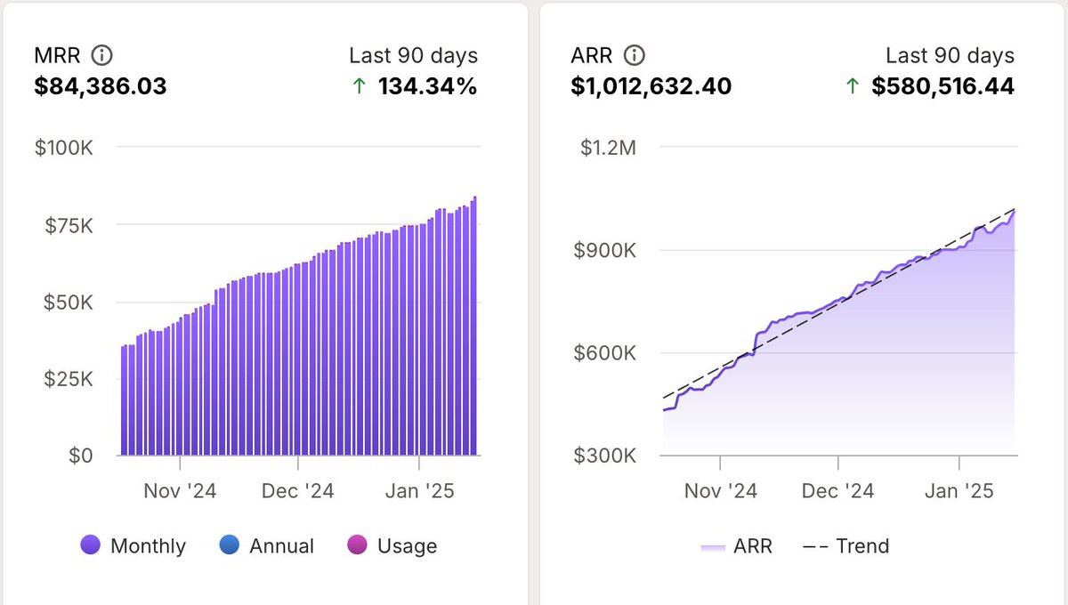
Task: Toggle the Annual series visibility
Action: tap(267, 545)
